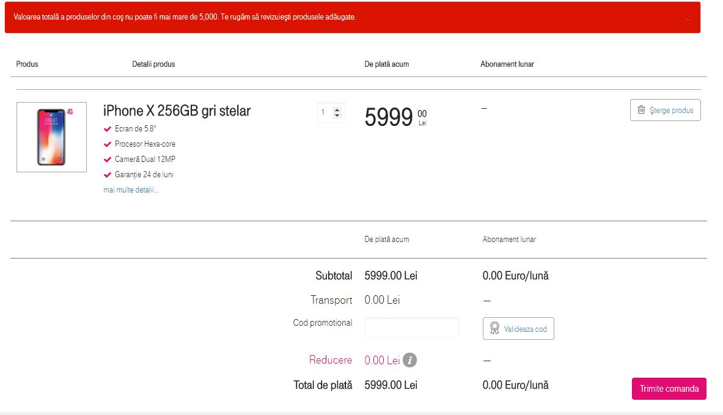Click the large 5999 product price

(388, 117)
